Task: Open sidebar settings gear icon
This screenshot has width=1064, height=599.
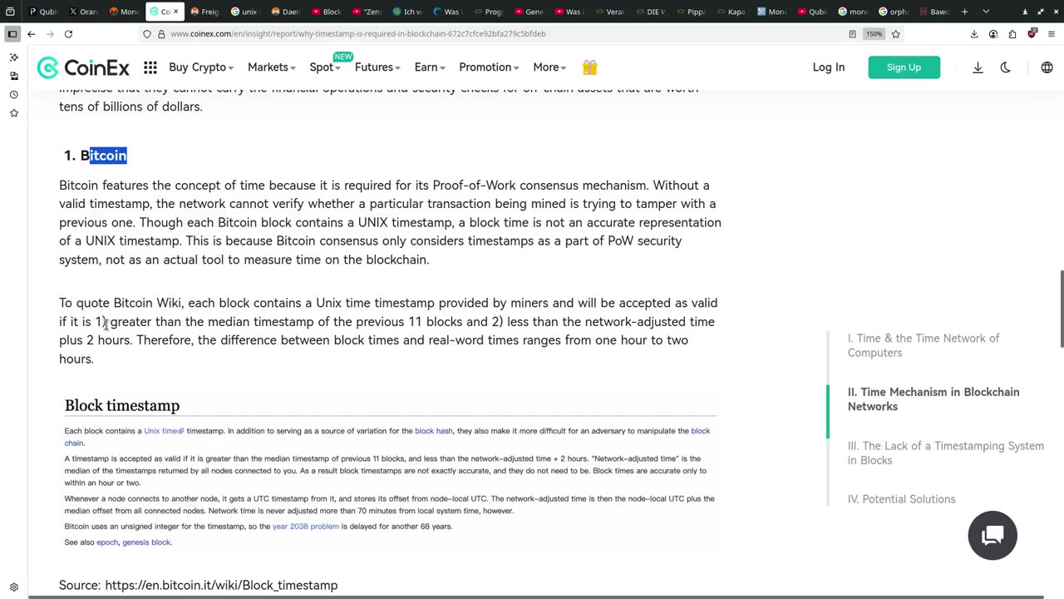Action: pyautogui.click(x=13, y=587)
